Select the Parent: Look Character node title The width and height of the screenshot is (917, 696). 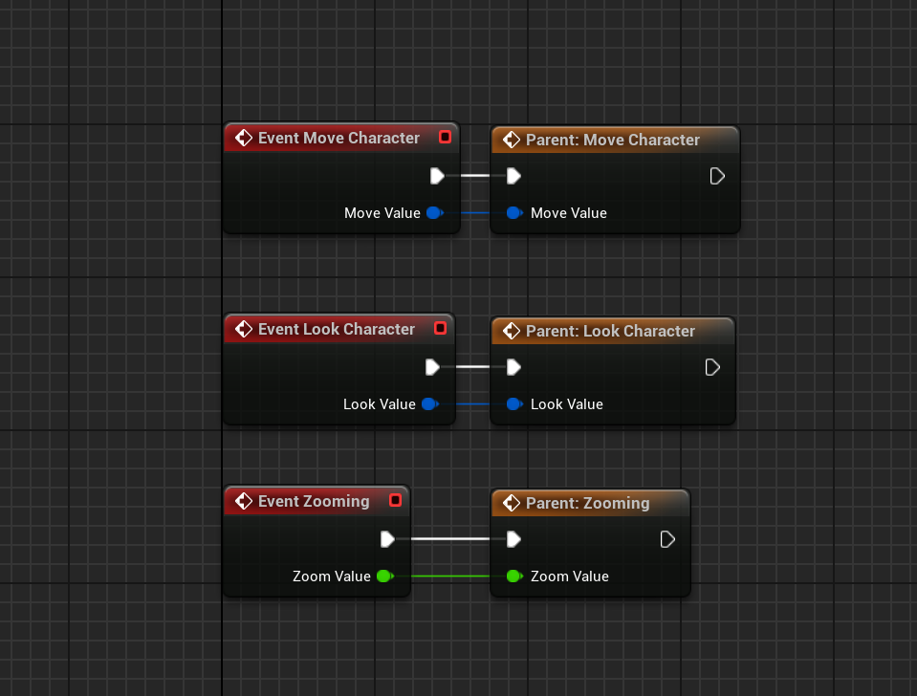click(x=610, y=331)
